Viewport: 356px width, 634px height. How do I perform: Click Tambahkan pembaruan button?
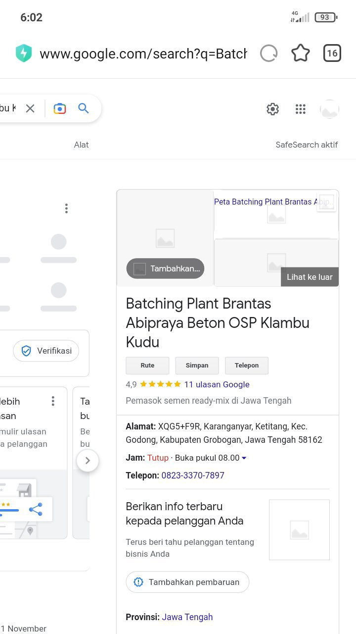(187, 582)
